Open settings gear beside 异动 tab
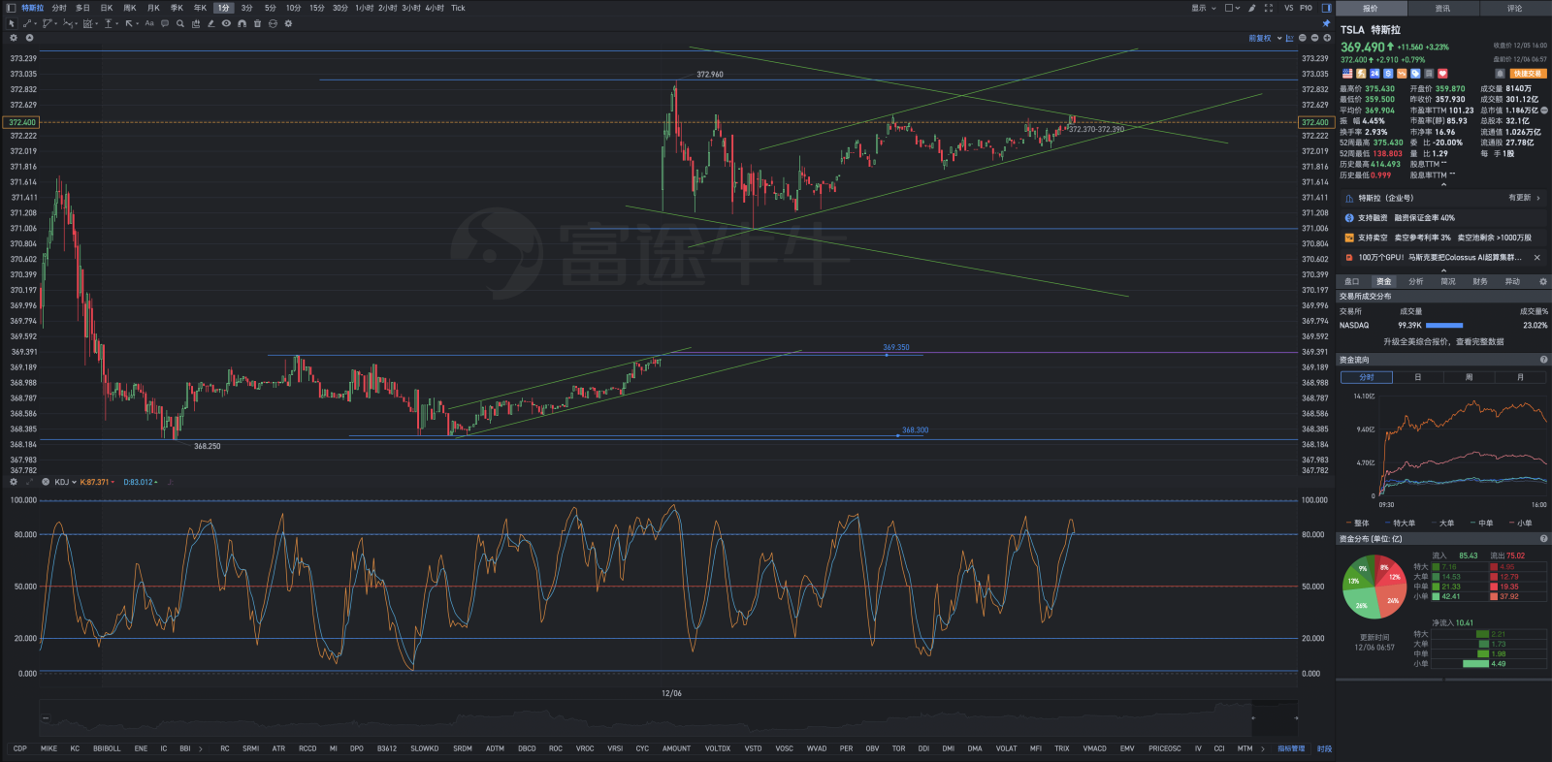This screenshot has height=762, width=1552. (1543, 282)
